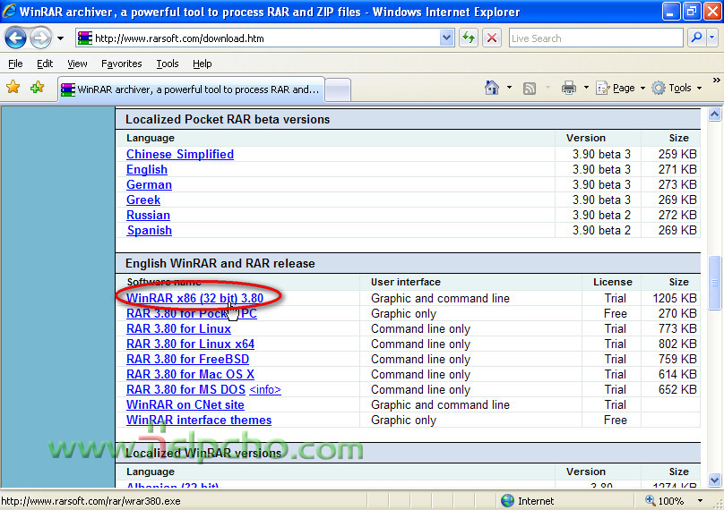Open the Tools menu in menu bar
The image size is (724, 510).
point(168,64)
